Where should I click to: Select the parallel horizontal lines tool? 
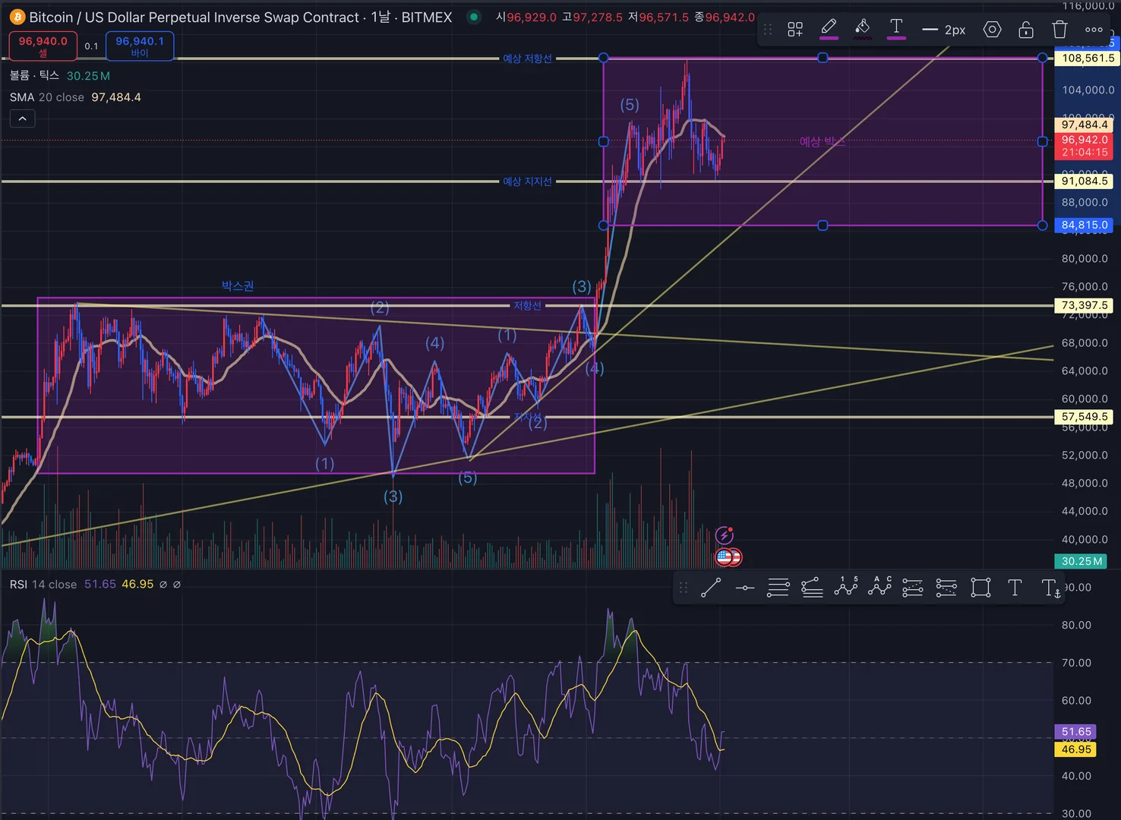click(778, 588)
